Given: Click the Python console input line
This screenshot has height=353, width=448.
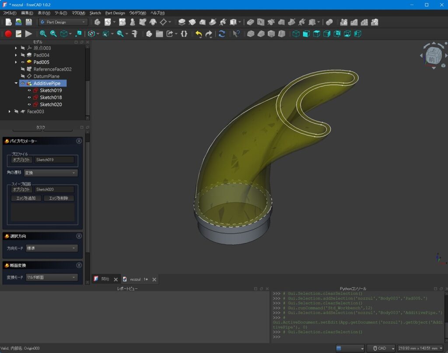Looking at the screenshot, I should pos(350,337).
